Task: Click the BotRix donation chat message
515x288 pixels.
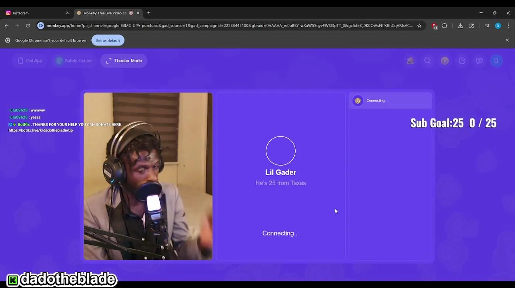Action: tap(65, 127)
